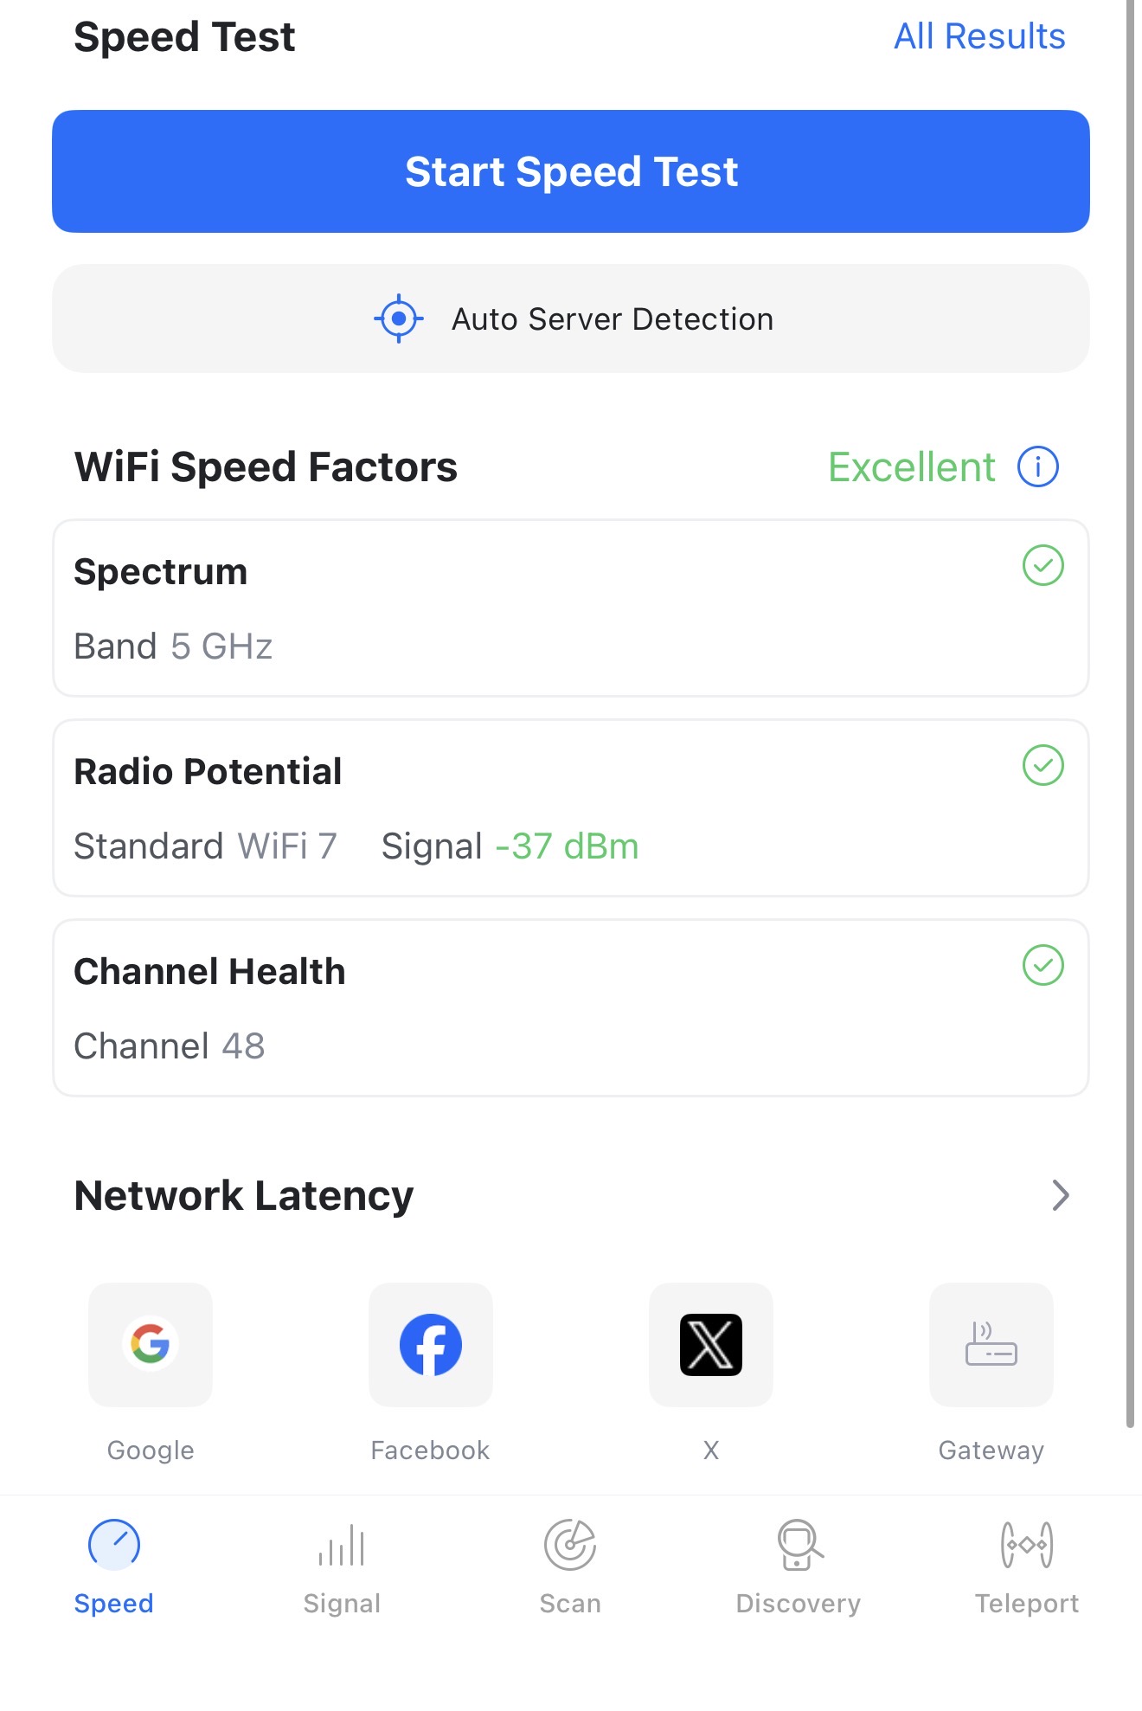Expand Network Latency with the chevron
The width and height of the screenshot is (1142, 1711).
point(1061,1195)
